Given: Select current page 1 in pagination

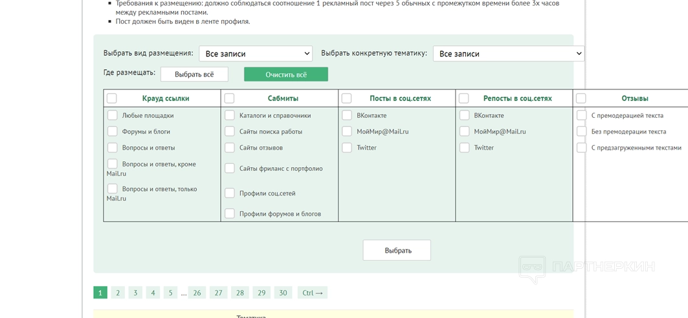Looking at the screenshot, I should (x=100, y=293).
